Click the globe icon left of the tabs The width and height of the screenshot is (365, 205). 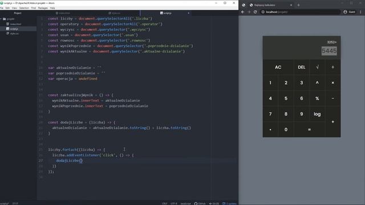pos(244,5)
